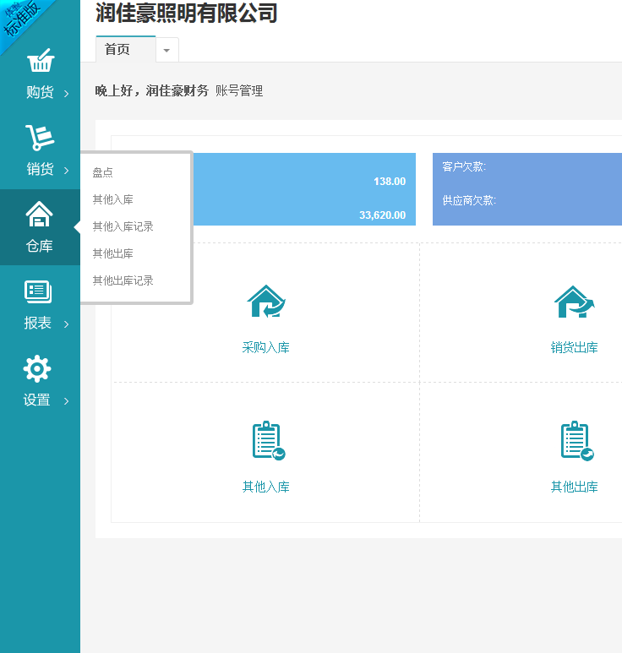The height and width of the screenshot is (653, 622).
Task: Open the 报表 reports icon
Action: pos(38,291)
